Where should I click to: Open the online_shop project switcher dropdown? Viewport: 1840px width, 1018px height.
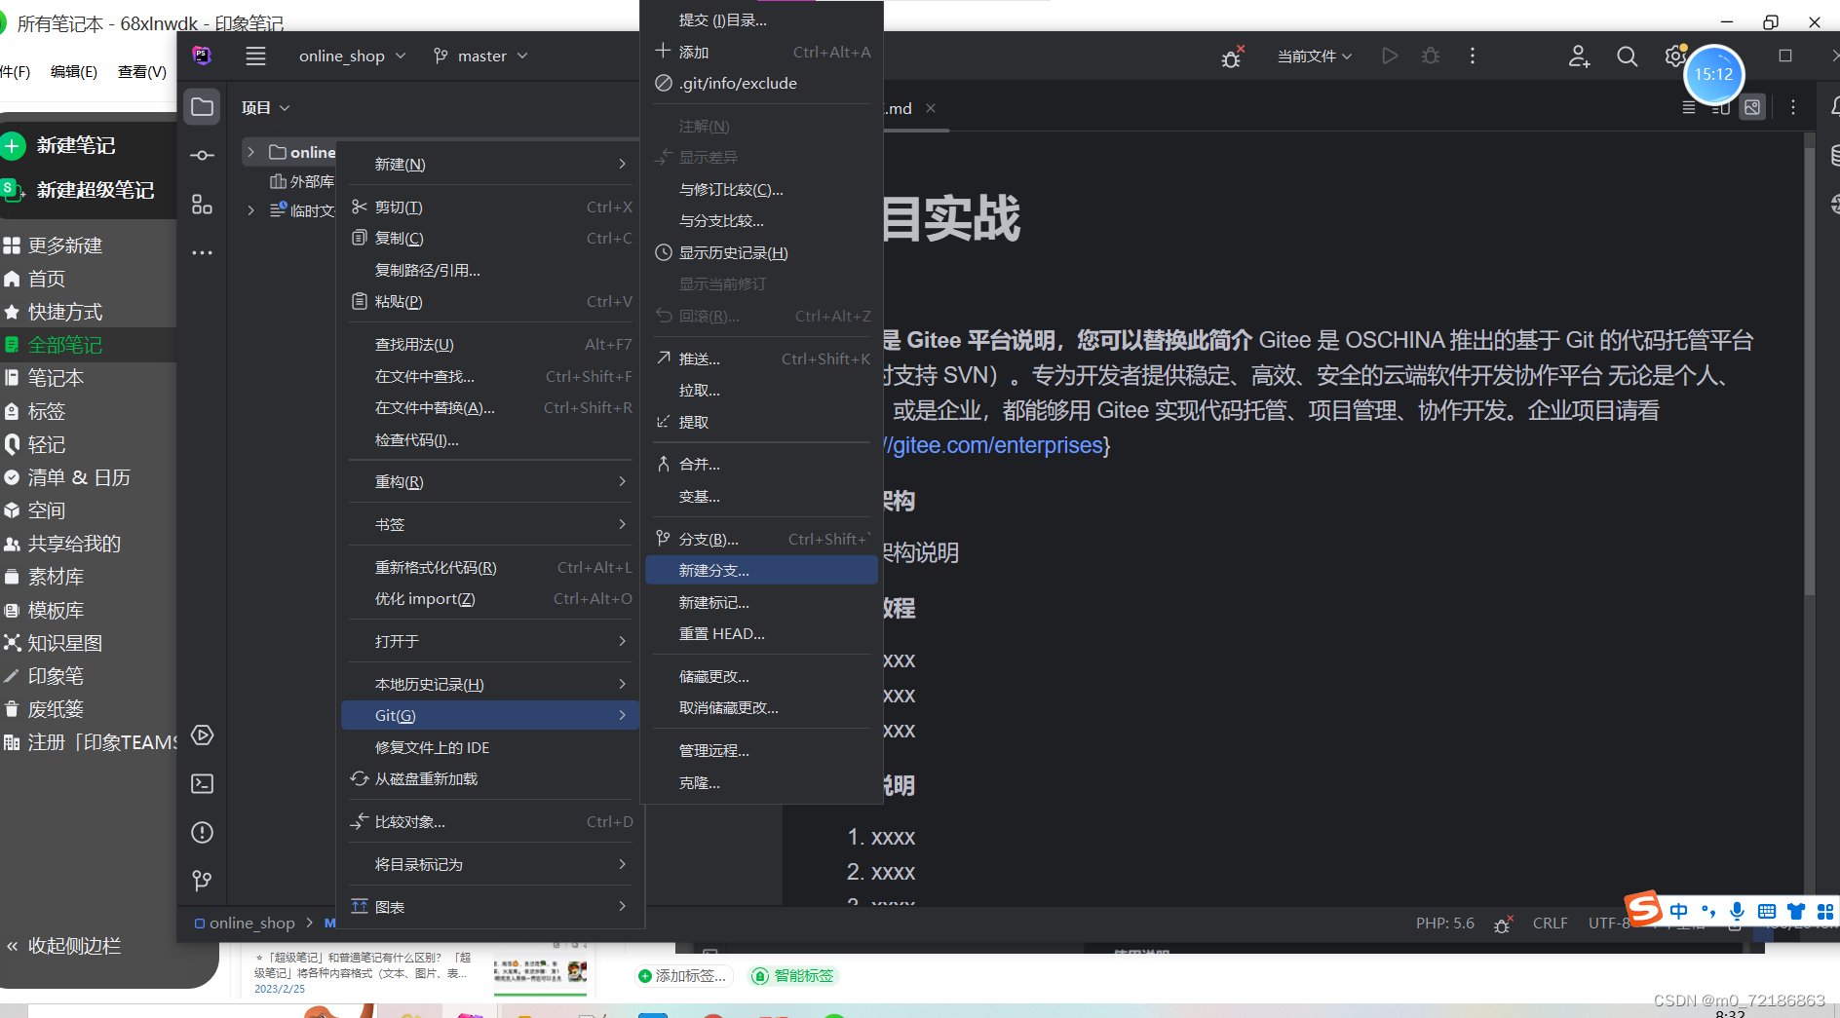(x=351, y=56)
